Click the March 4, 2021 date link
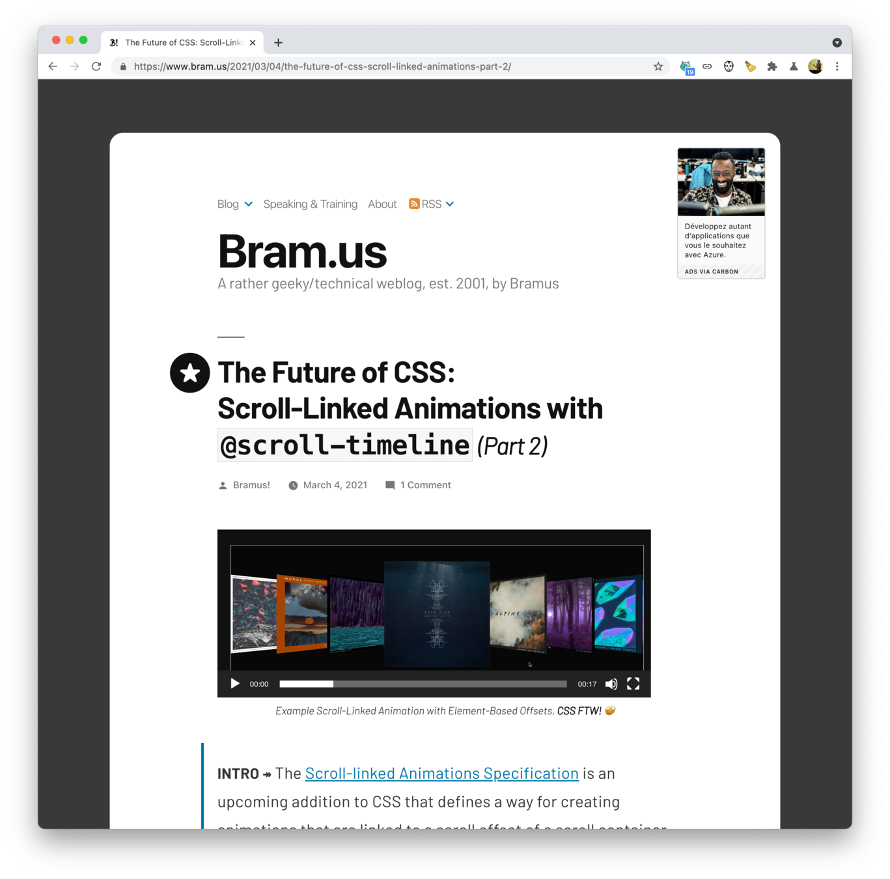Image resolution: width=890 pixels, height=879 pixels. (335, 485)
